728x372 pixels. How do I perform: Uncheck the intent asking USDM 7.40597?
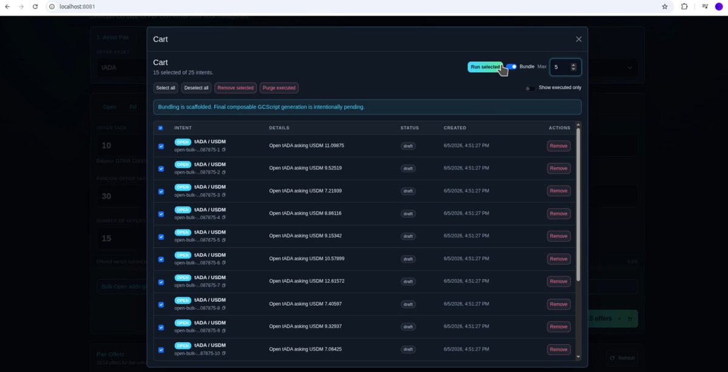tap(161, 305)
